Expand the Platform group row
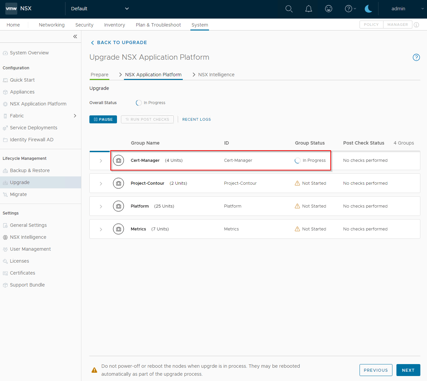427x381 pixels. 101,207
